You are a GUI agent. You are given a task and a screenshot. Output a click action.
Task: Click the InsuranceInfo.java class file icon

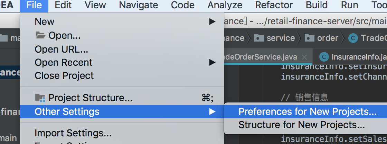pyautogui.click(x=324, y=57)
